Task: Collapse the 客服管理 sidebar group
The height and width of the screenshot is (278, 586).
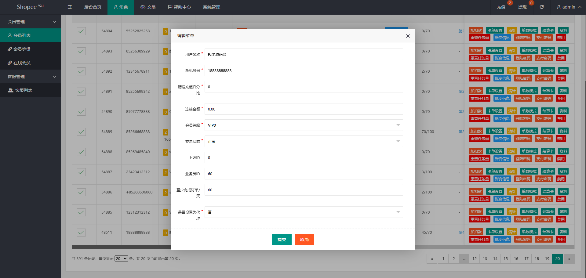Action: (x=31, y=77)
